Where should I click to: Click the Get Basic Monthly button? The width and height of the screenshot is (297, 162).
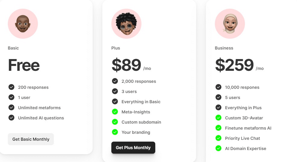pos(31,139)
